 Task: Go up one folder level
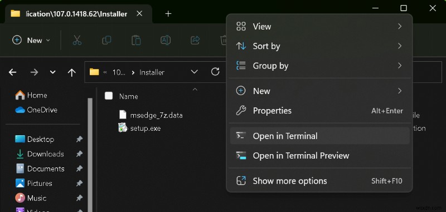tap(72, 73)
